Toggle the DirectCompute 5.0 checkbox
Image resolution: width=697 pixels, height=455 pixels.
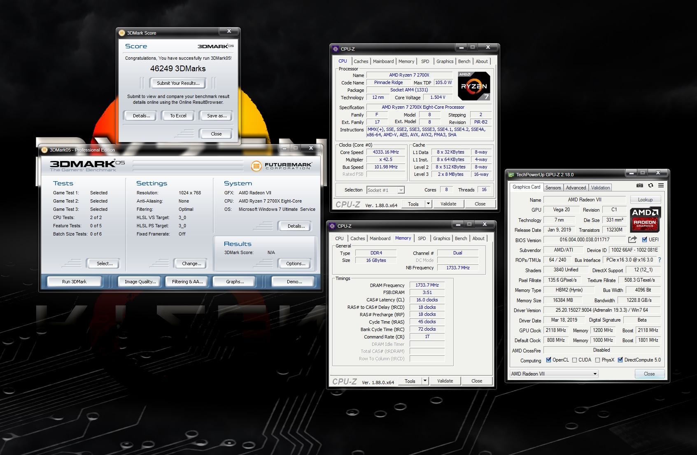point(620,360)
